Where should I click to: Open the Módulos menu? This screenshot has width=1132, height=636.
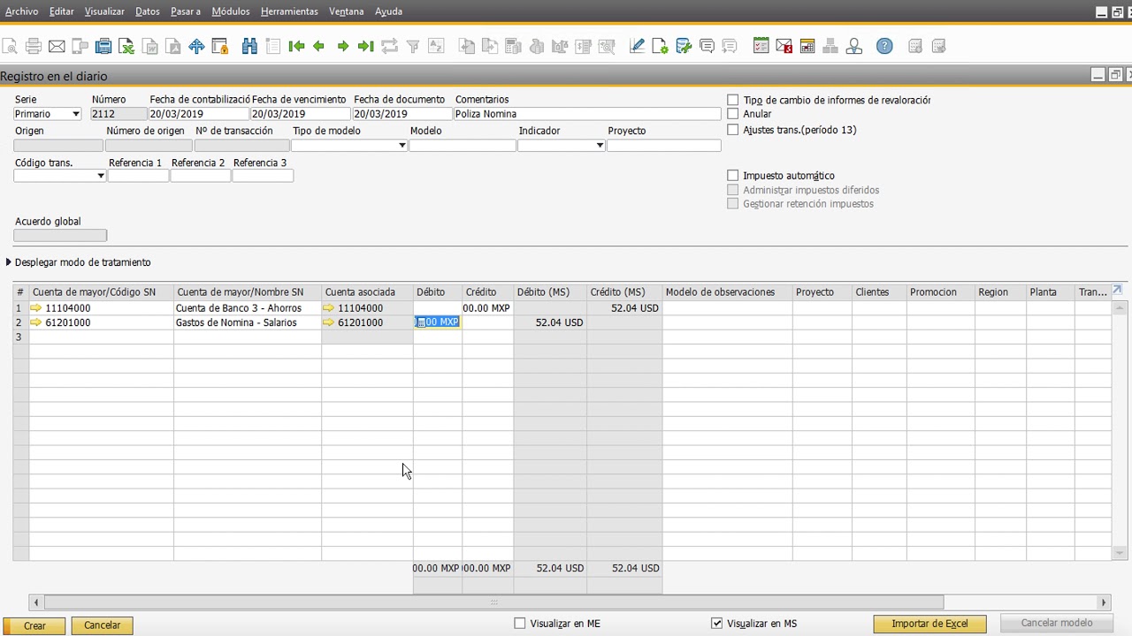[x=231, y=11]
